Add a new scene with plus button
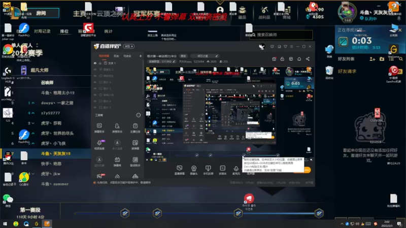Screen dimensions: 406x228 pyautogui.click(x=141, y=56)
